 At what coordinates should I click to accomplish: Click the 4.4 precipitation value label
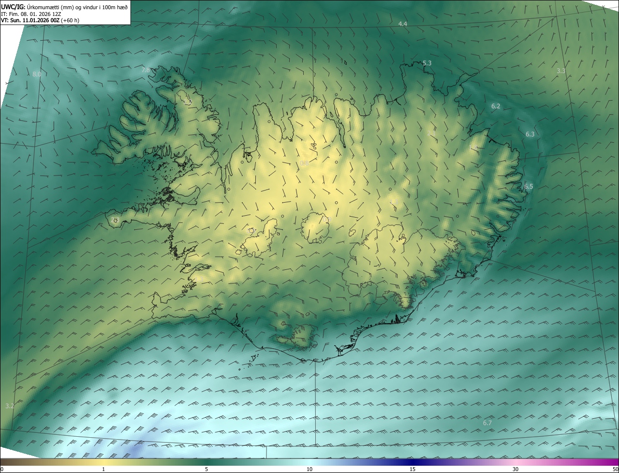point(403,24)
